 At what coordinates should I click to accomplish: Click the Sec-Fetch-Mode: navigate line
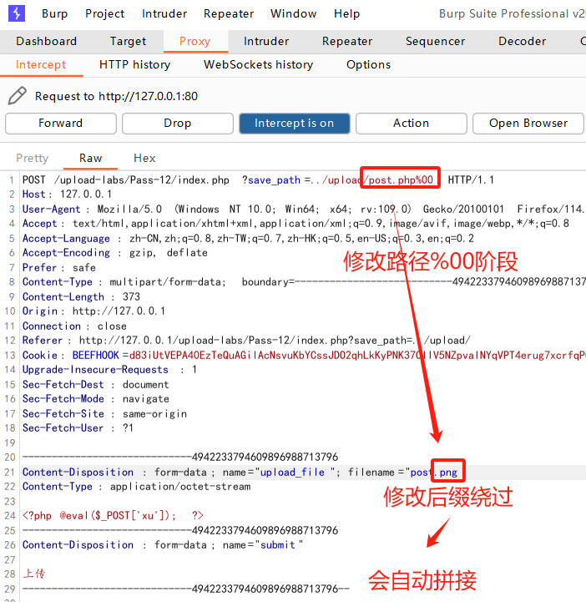95,398
